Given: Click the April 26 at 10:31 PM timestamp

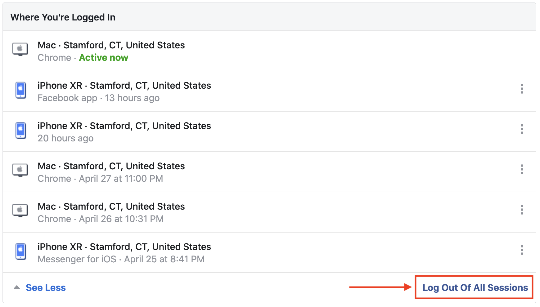Looking at the screenshot, I should click(121, 219).
